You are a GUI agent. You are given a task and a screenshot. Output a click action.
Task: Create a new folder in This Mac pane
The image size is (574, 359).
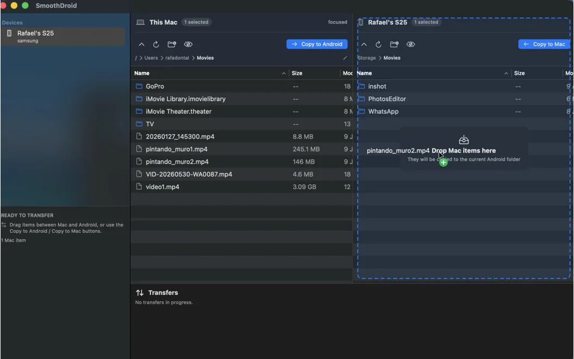coord(172,44)
